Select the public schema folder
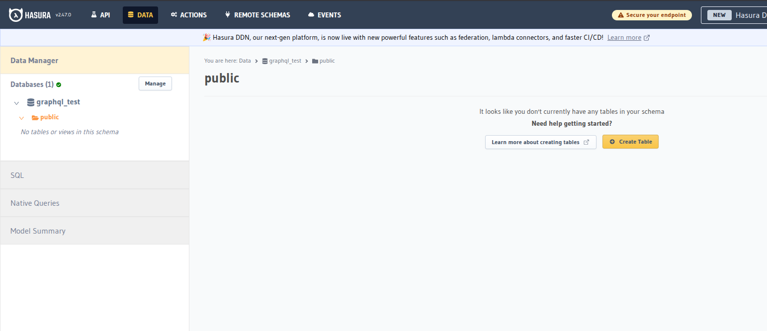The height and width of the screenshot is (331, 767). point(49,117)
